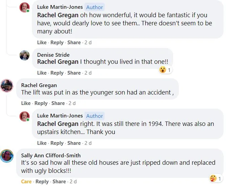Reply to Luke's first comment about seeing them
The image size is (234, 186).
pyautogui.click(x=57, y=43)
